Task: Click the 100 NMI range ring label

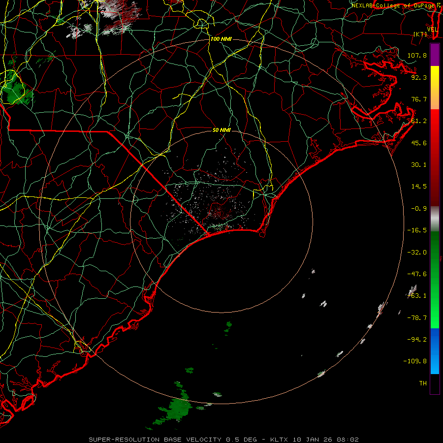Action: [x=221, y=39]
